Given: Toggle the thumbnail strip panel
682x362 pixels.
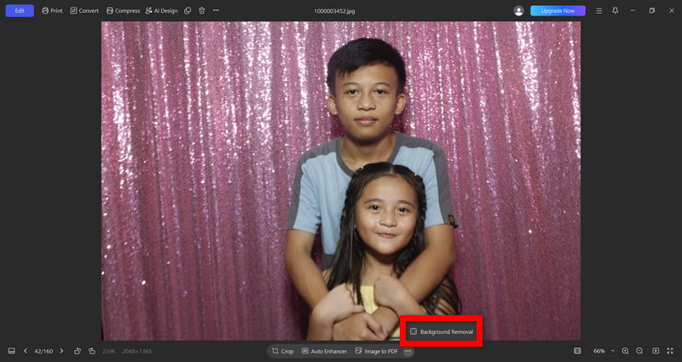Looking at the screenshot, I should (x=12, y=351).
